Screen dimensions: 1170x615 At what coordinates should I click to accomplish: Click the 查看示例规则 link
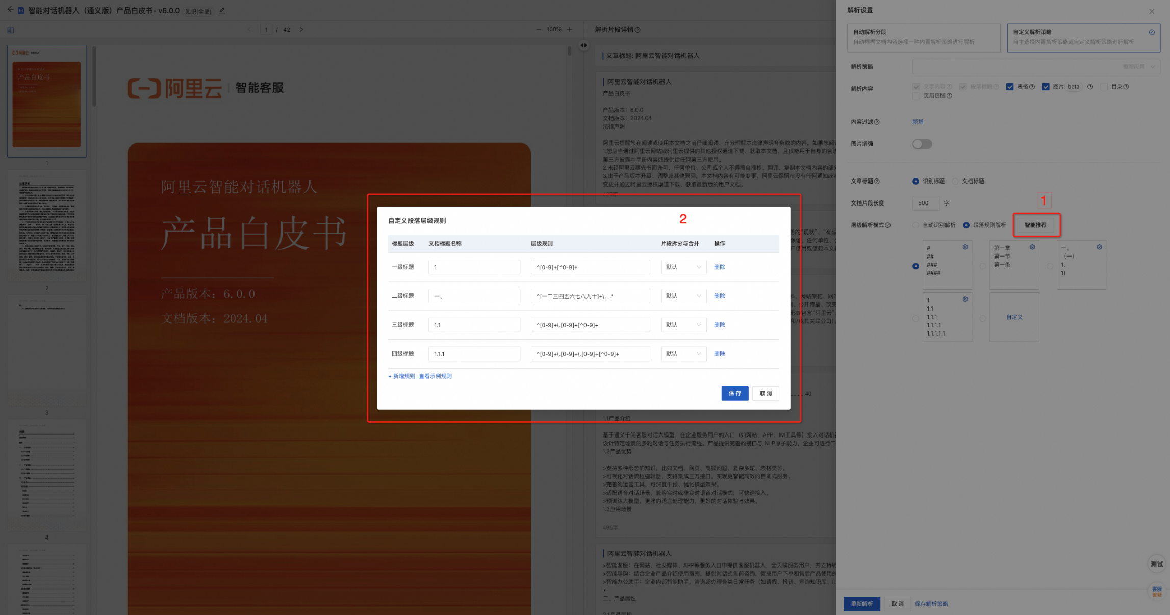tap(435, 376)
